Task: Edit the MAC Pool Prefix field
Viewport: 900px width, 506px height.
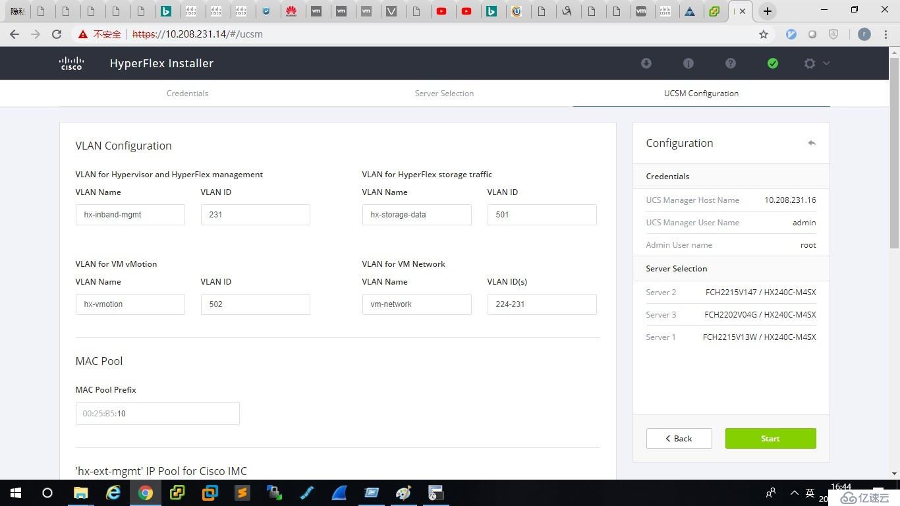Action: [157, 414]
